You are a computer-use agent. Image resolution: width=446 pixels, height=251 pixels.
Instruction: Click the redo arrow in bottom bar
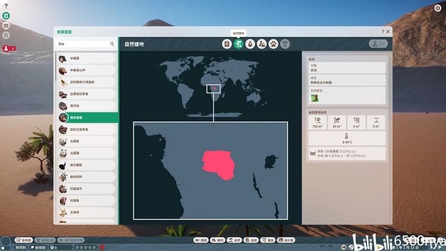pos(330,247)
